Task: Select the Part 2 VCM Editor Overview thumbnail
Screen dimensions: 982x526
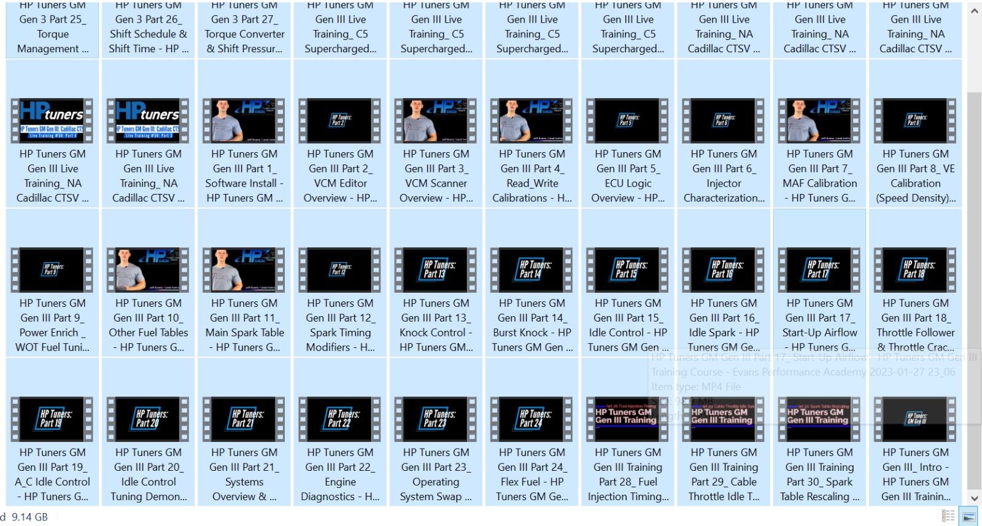Action: pos(339,121)
